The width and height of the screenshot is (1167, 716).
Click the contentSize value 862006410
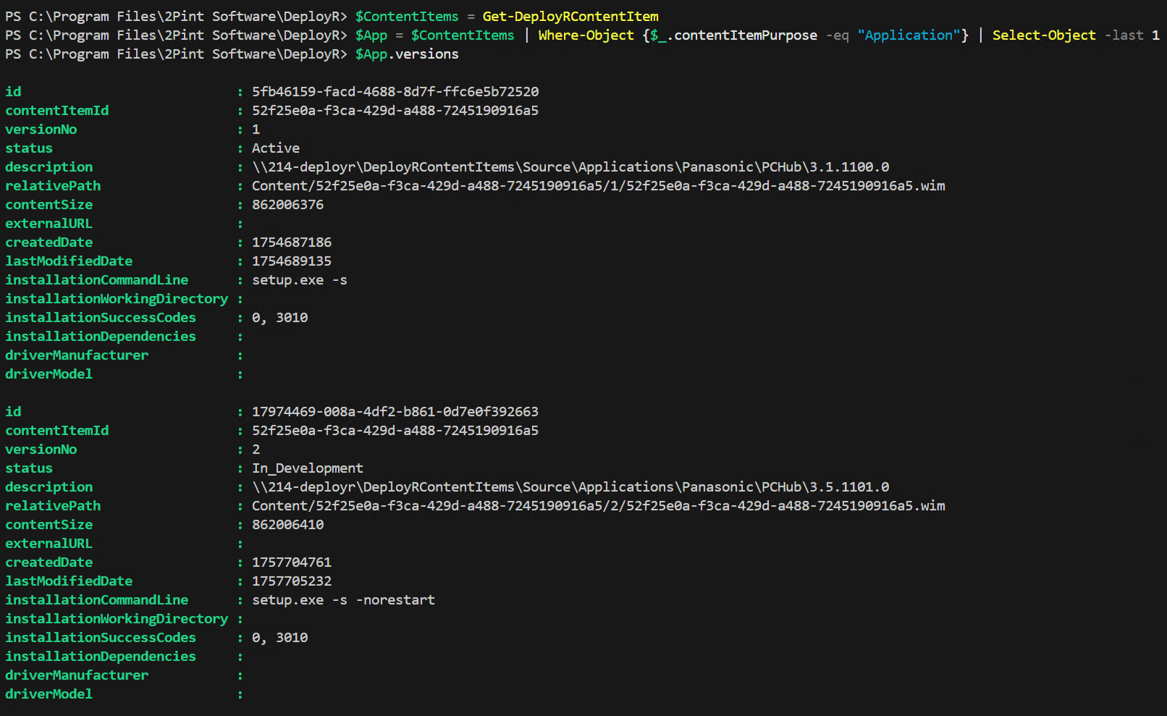288,525
